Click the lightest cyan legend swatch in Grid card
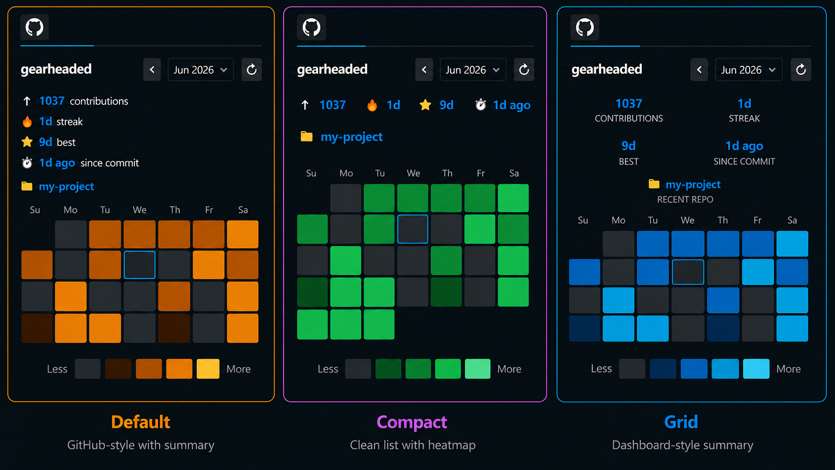Viewport: 835px width, 470px height. point(756,369)
